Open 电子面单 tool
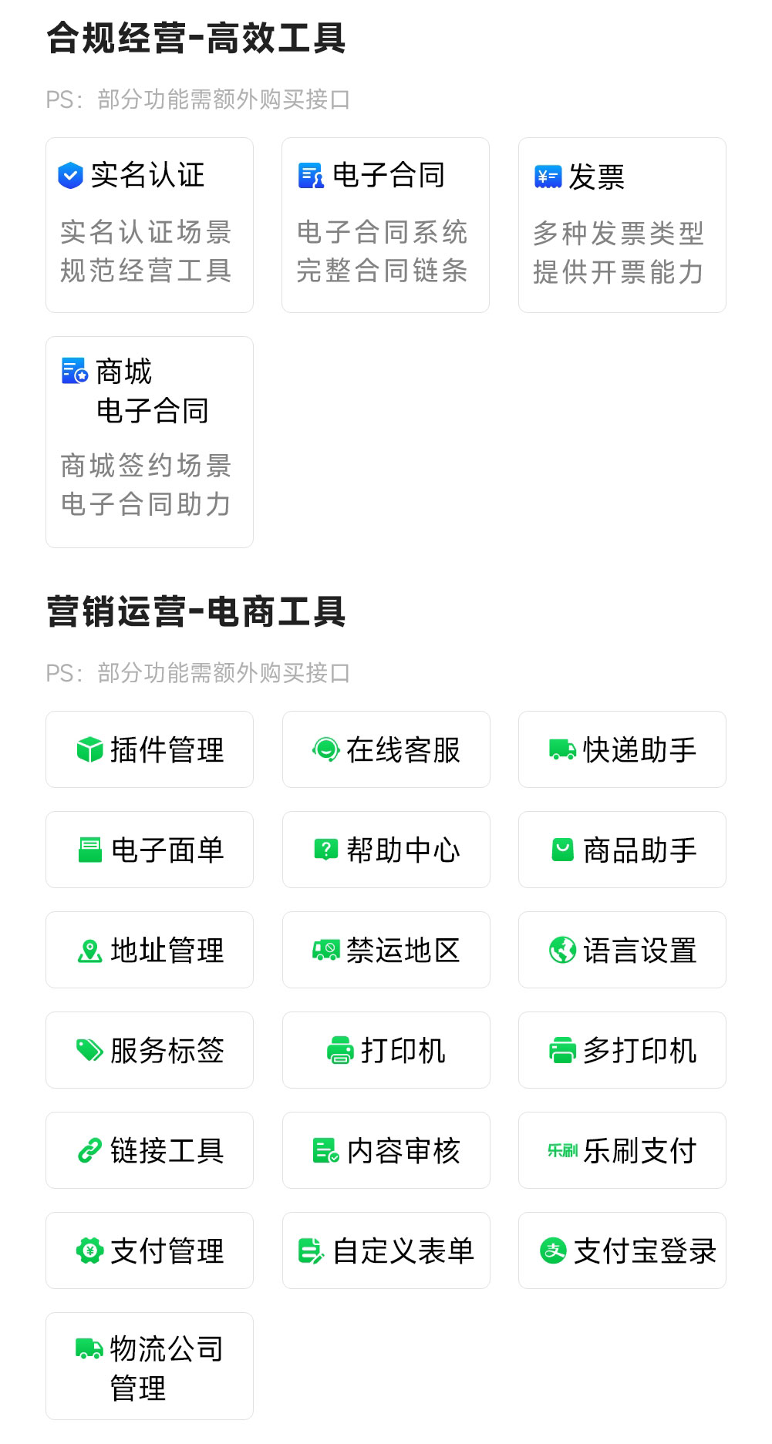The height and width of the screenshot is (1444, 772). [150, 850]
